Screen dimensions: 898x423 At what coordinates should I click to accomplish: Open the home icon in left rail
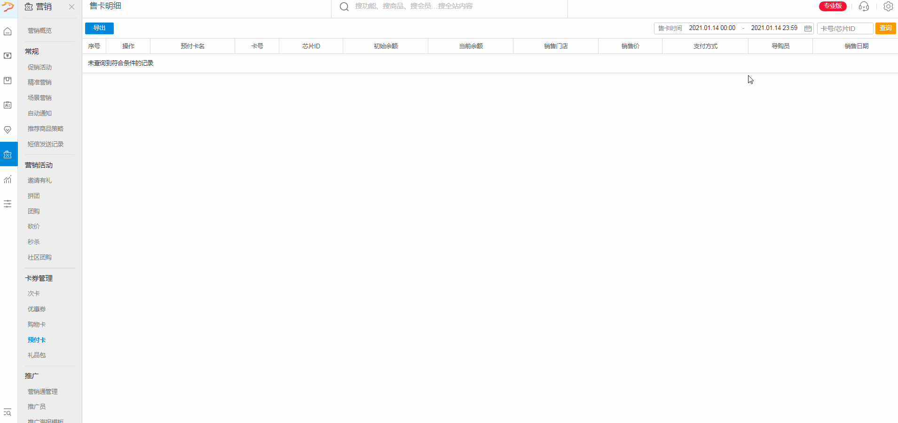pos(8,31)
